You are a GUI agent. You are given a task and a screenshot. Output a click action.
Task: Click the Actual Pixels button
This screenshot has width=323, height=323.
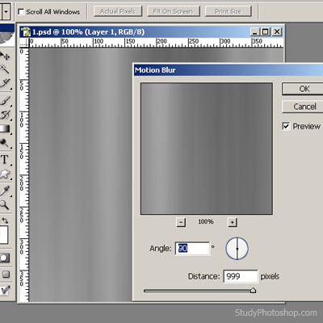point(118,11)
